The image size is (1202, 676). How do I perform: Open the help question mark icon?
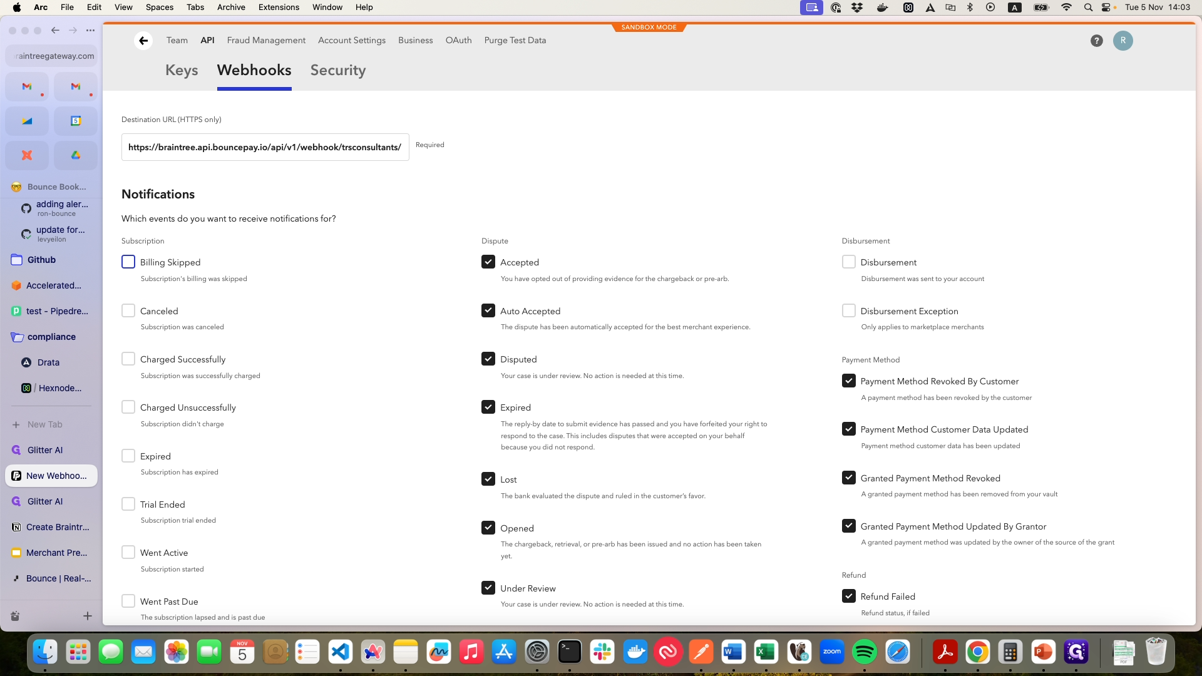point(1096,41)
